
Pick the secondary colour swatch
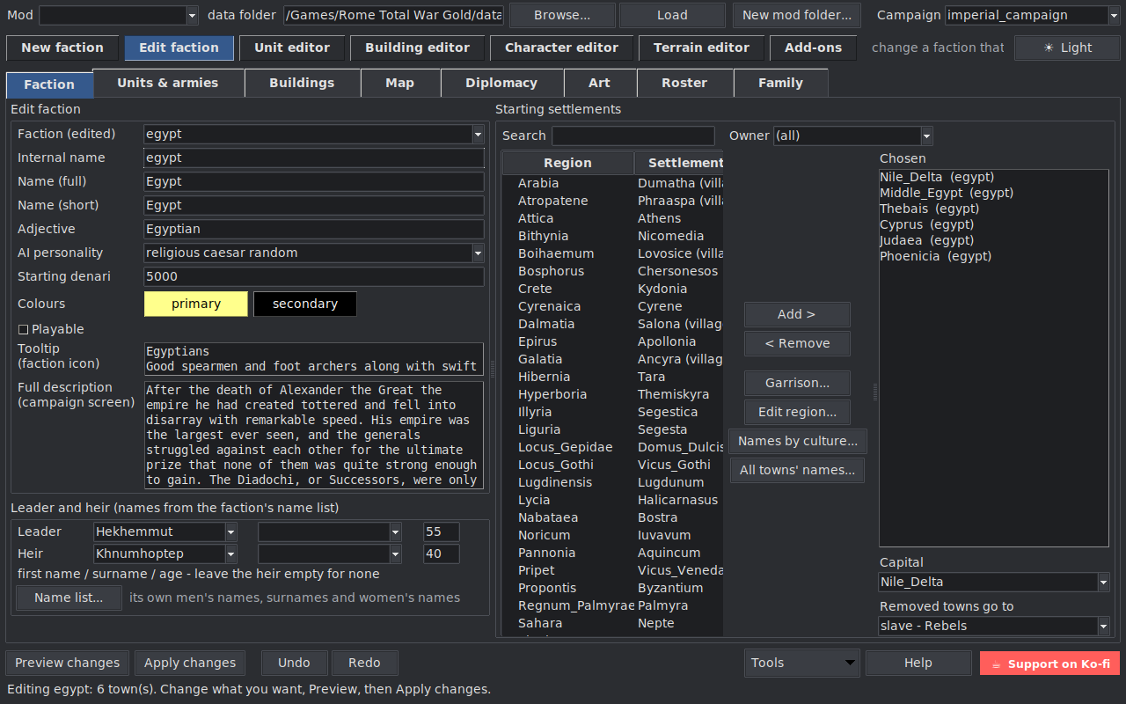click(x=305, y=304)
